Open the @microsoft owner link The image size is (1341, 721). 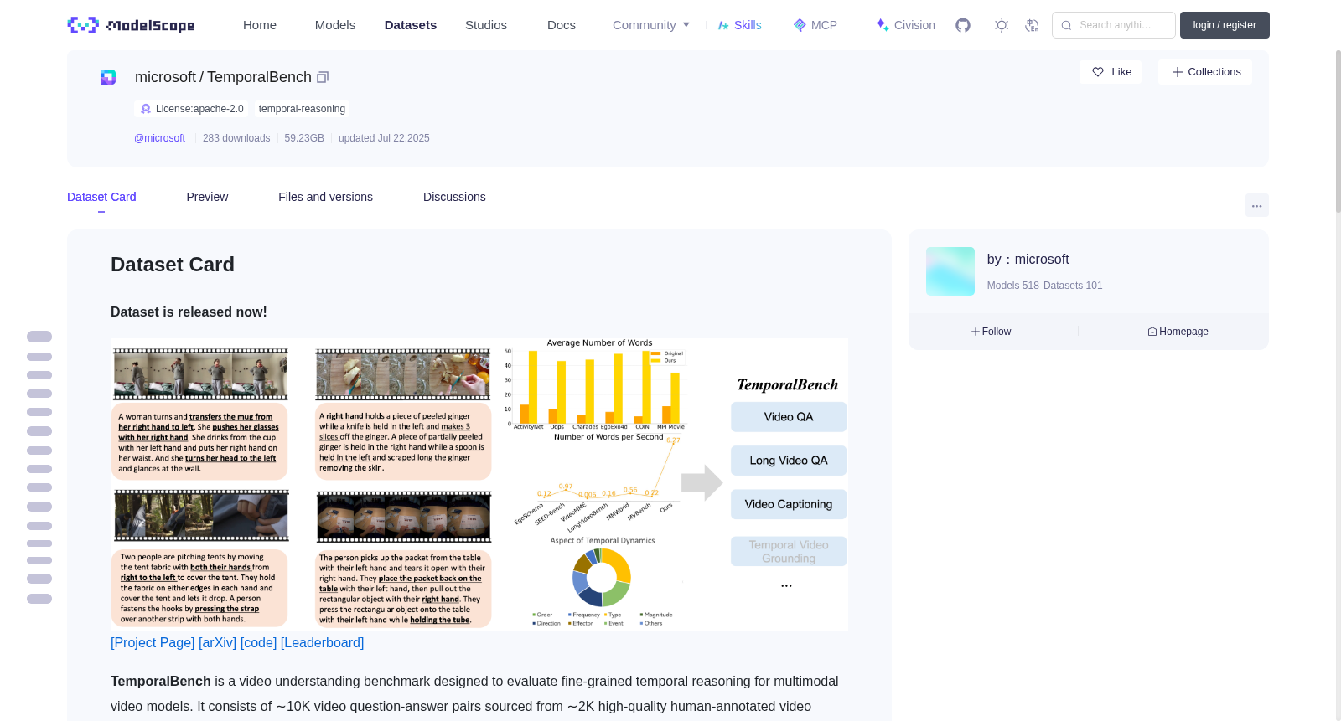[x=159, y=138]
